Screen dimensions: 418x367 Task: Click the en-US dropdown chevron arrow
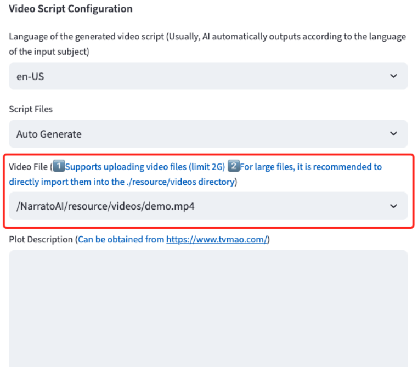[393, 76]
